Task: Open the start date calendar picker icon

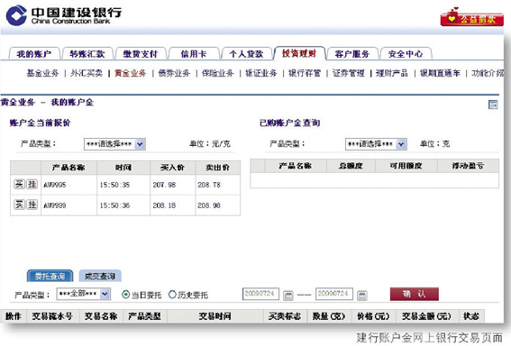Action: [288, 296]
